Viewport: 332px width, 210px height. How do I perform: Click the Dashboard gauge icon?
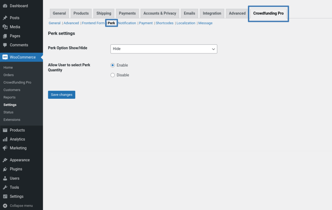point(5,6)
